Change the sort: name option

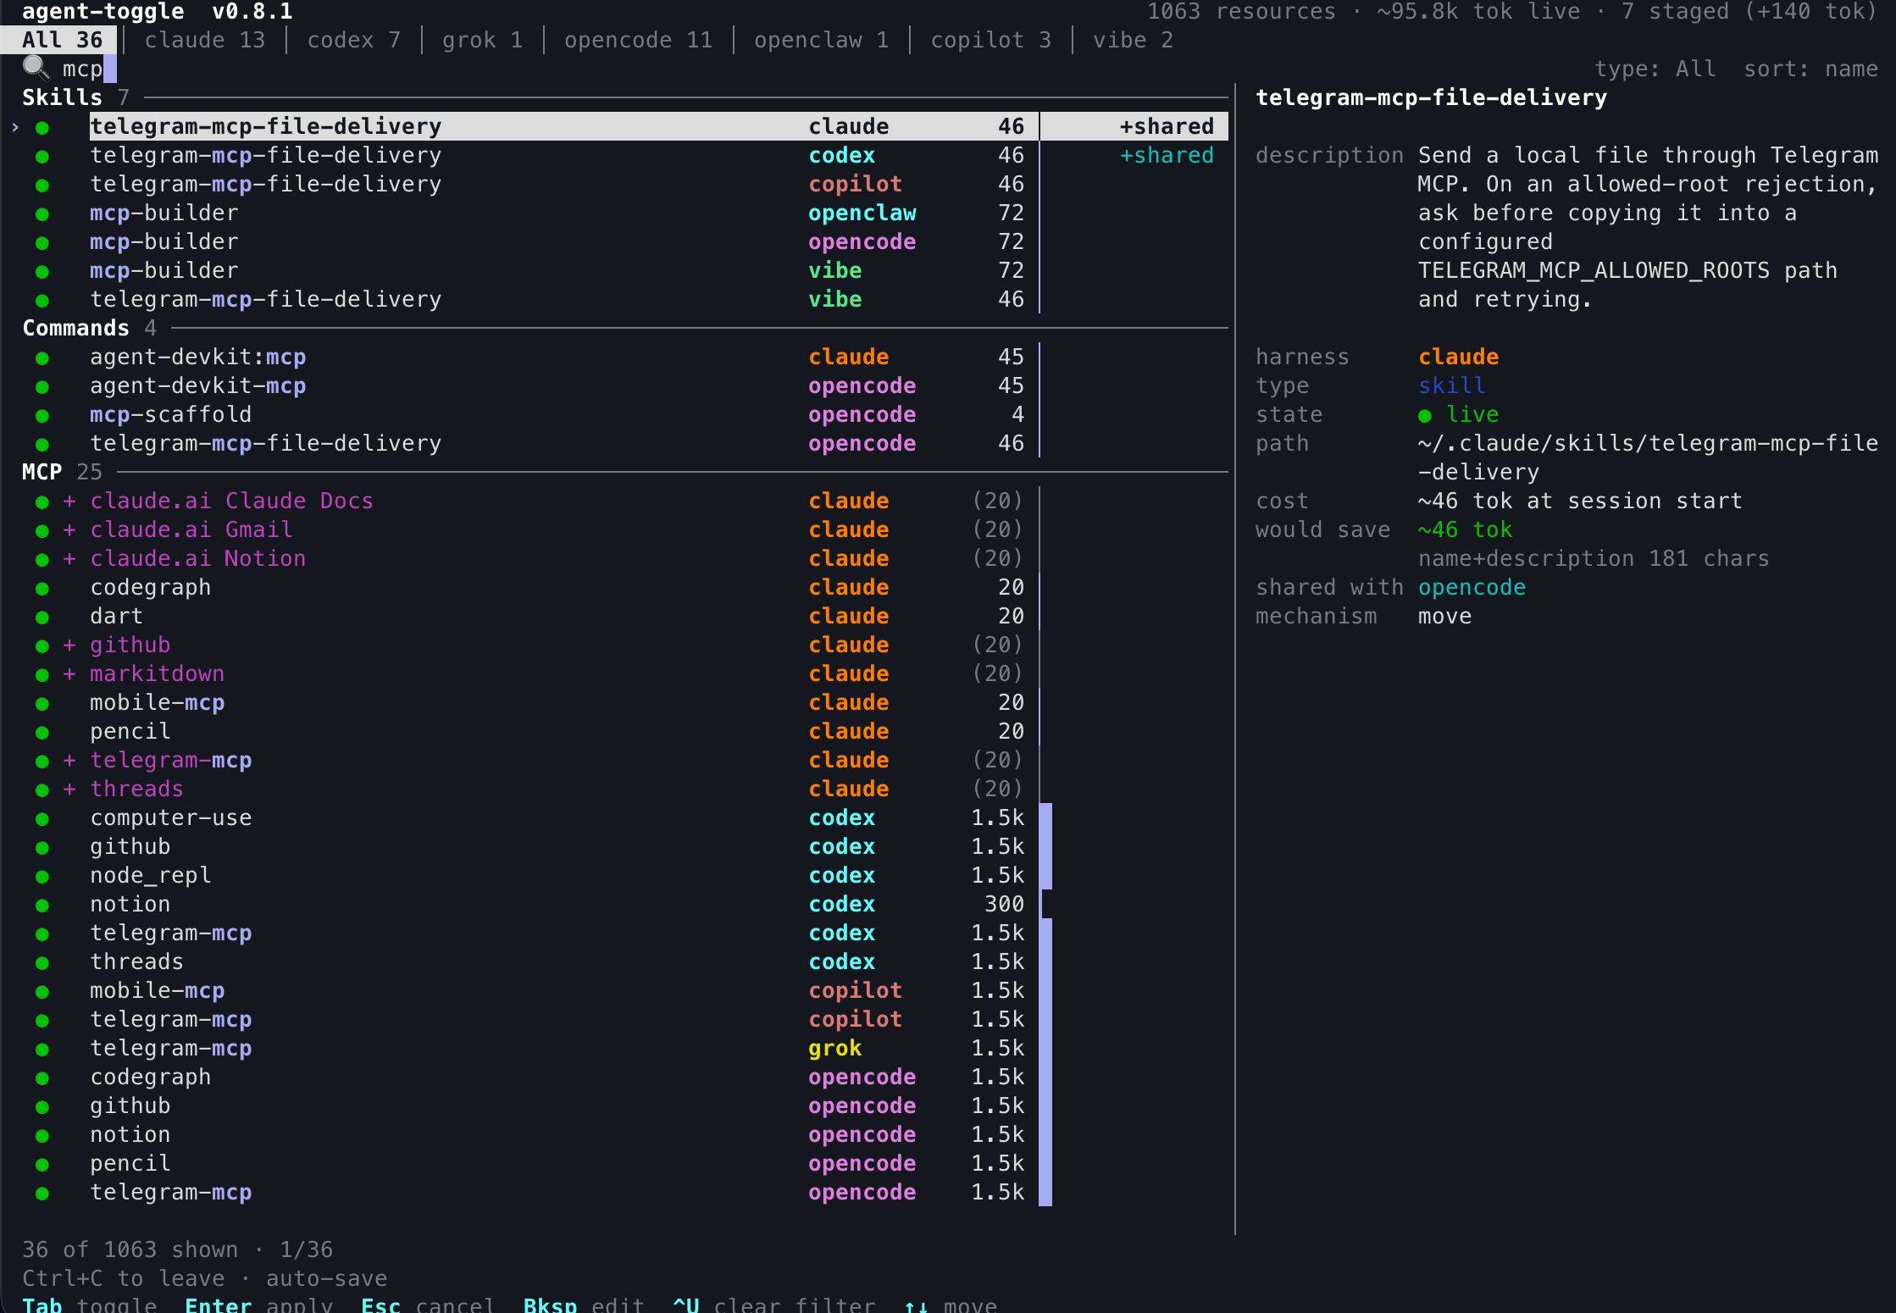[x=1811, y=69]
